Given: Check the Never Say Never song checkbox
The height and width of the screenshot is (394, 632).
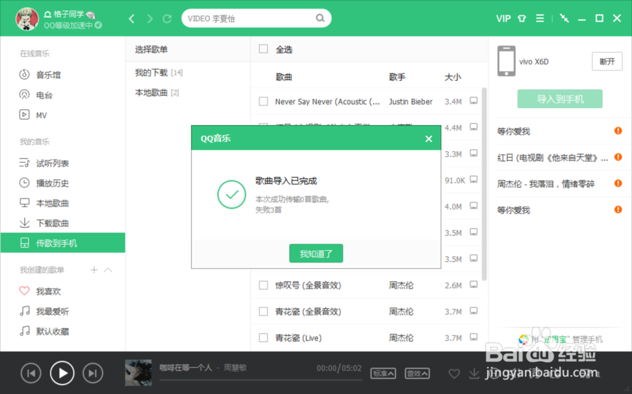Looking at the screenshot, I should (x=264, y=100).
